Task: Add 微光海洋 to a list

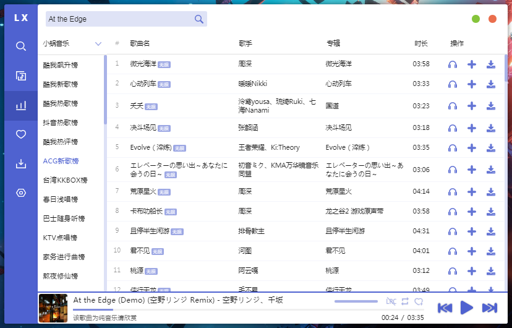Action: (472, 64)
